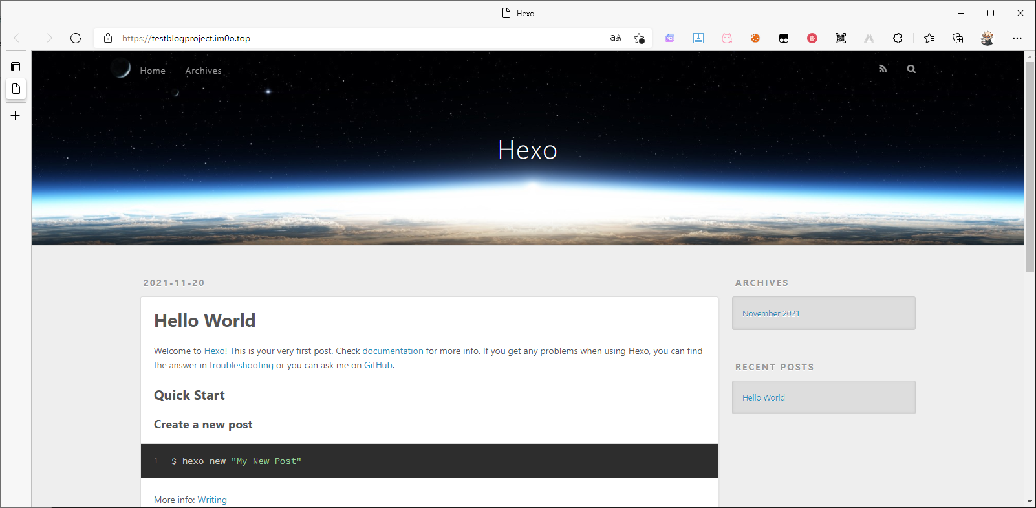Viewport: 1036px width, 508px height.
Task: Open the user profile avatar
Action: [987, 38]
